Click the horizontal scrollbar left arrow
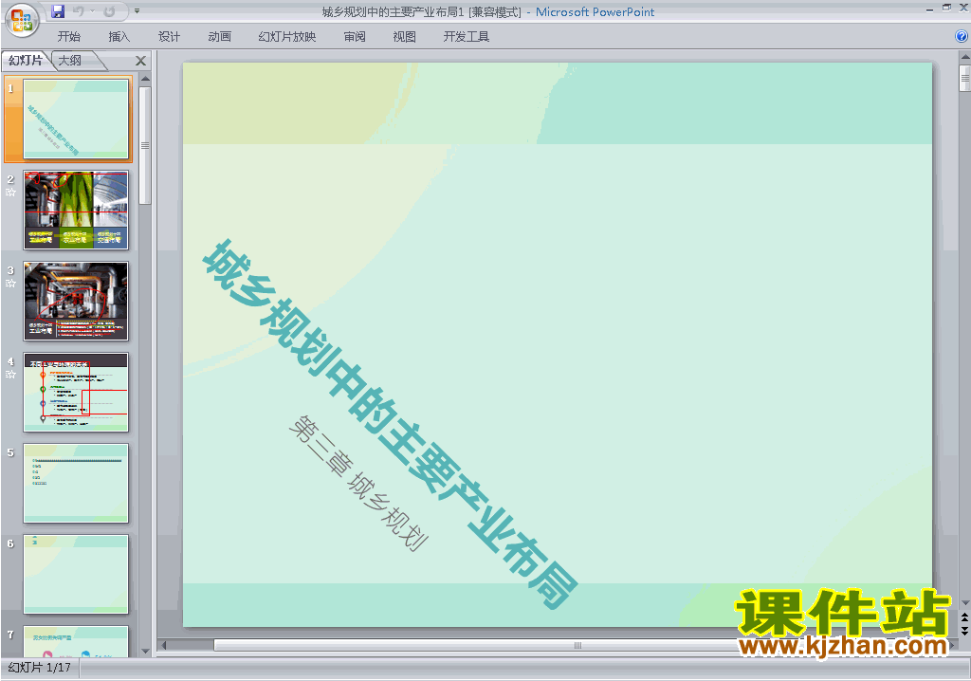The width and height of the screenshot is (971, 681). [163, 645]
